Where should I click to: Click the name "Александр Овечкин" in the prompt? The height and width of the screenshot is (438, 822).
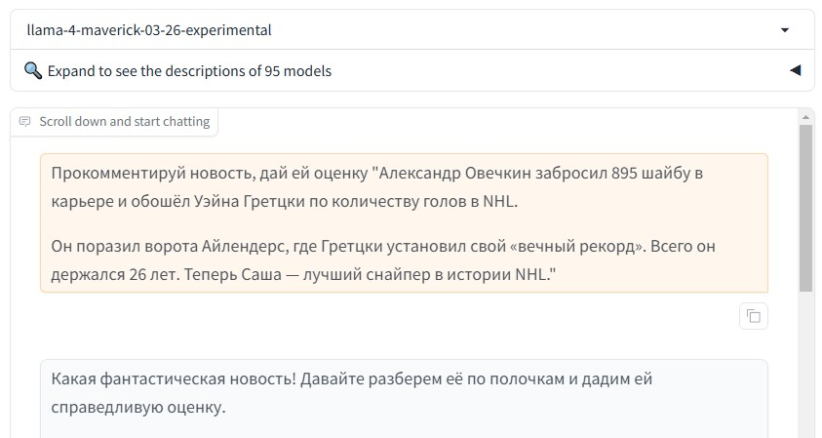coord(445,175)
